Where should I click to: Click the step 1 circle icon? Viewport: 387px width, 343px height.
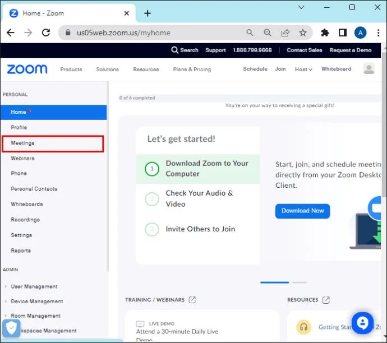click(x=152, y=169)
